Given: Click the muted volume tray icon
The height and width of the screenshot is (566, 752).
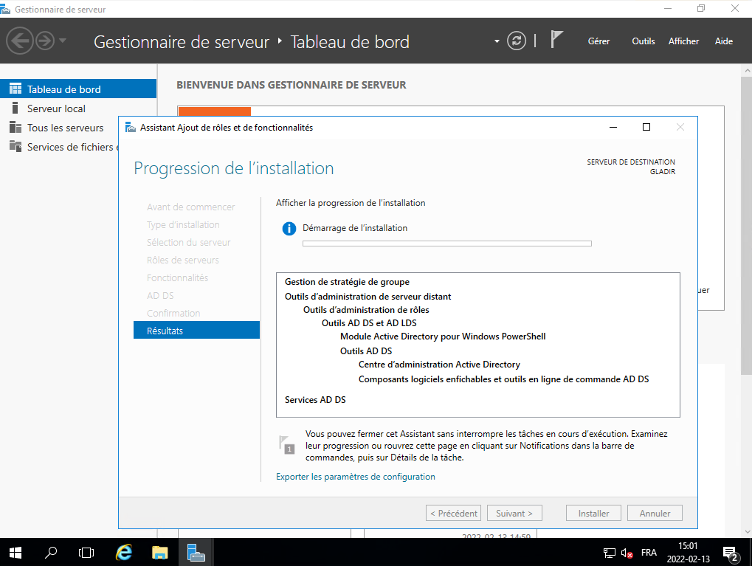Looking at the screenshot, I should 627,553.
